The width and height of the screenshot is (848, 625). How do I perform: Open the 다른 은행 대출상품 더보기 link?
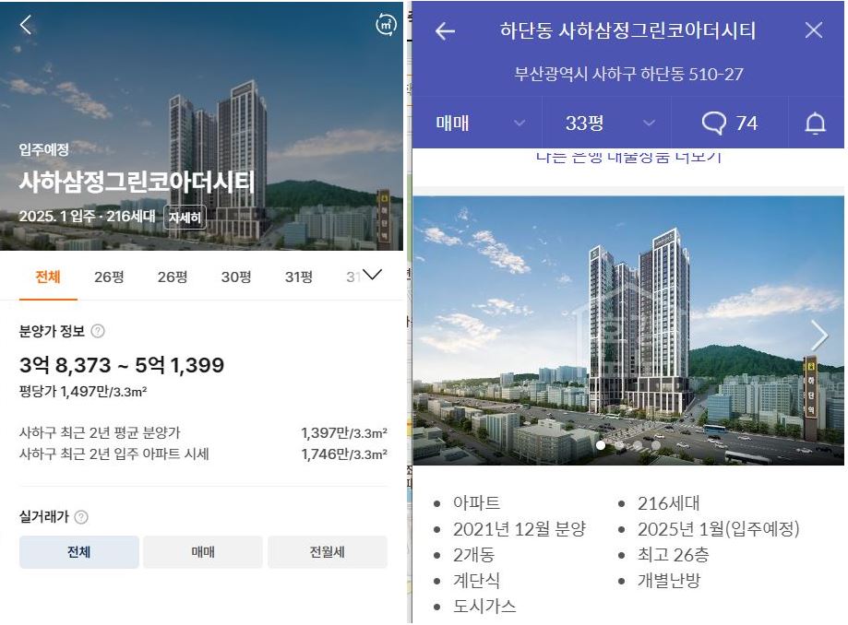click(x=628, y=157)
